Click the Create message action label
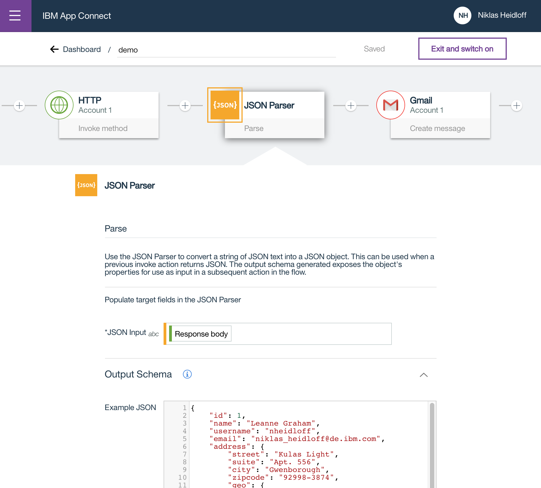 [x=437, y=128]
